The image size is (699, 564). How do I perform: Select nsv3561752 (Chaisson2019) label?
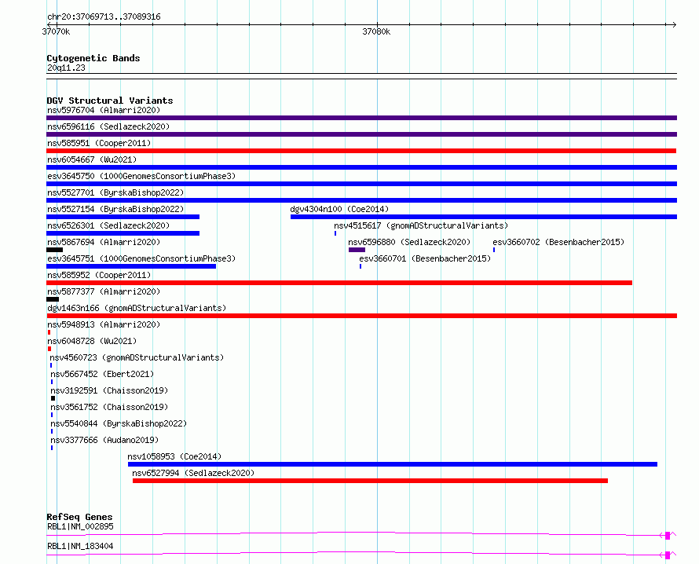point(109,407)
